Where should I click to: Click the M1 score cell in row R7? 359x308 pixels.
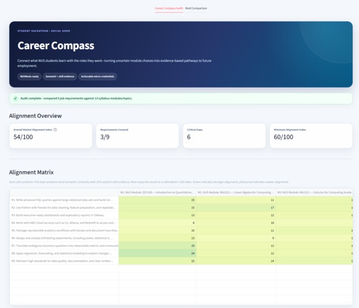157,246
